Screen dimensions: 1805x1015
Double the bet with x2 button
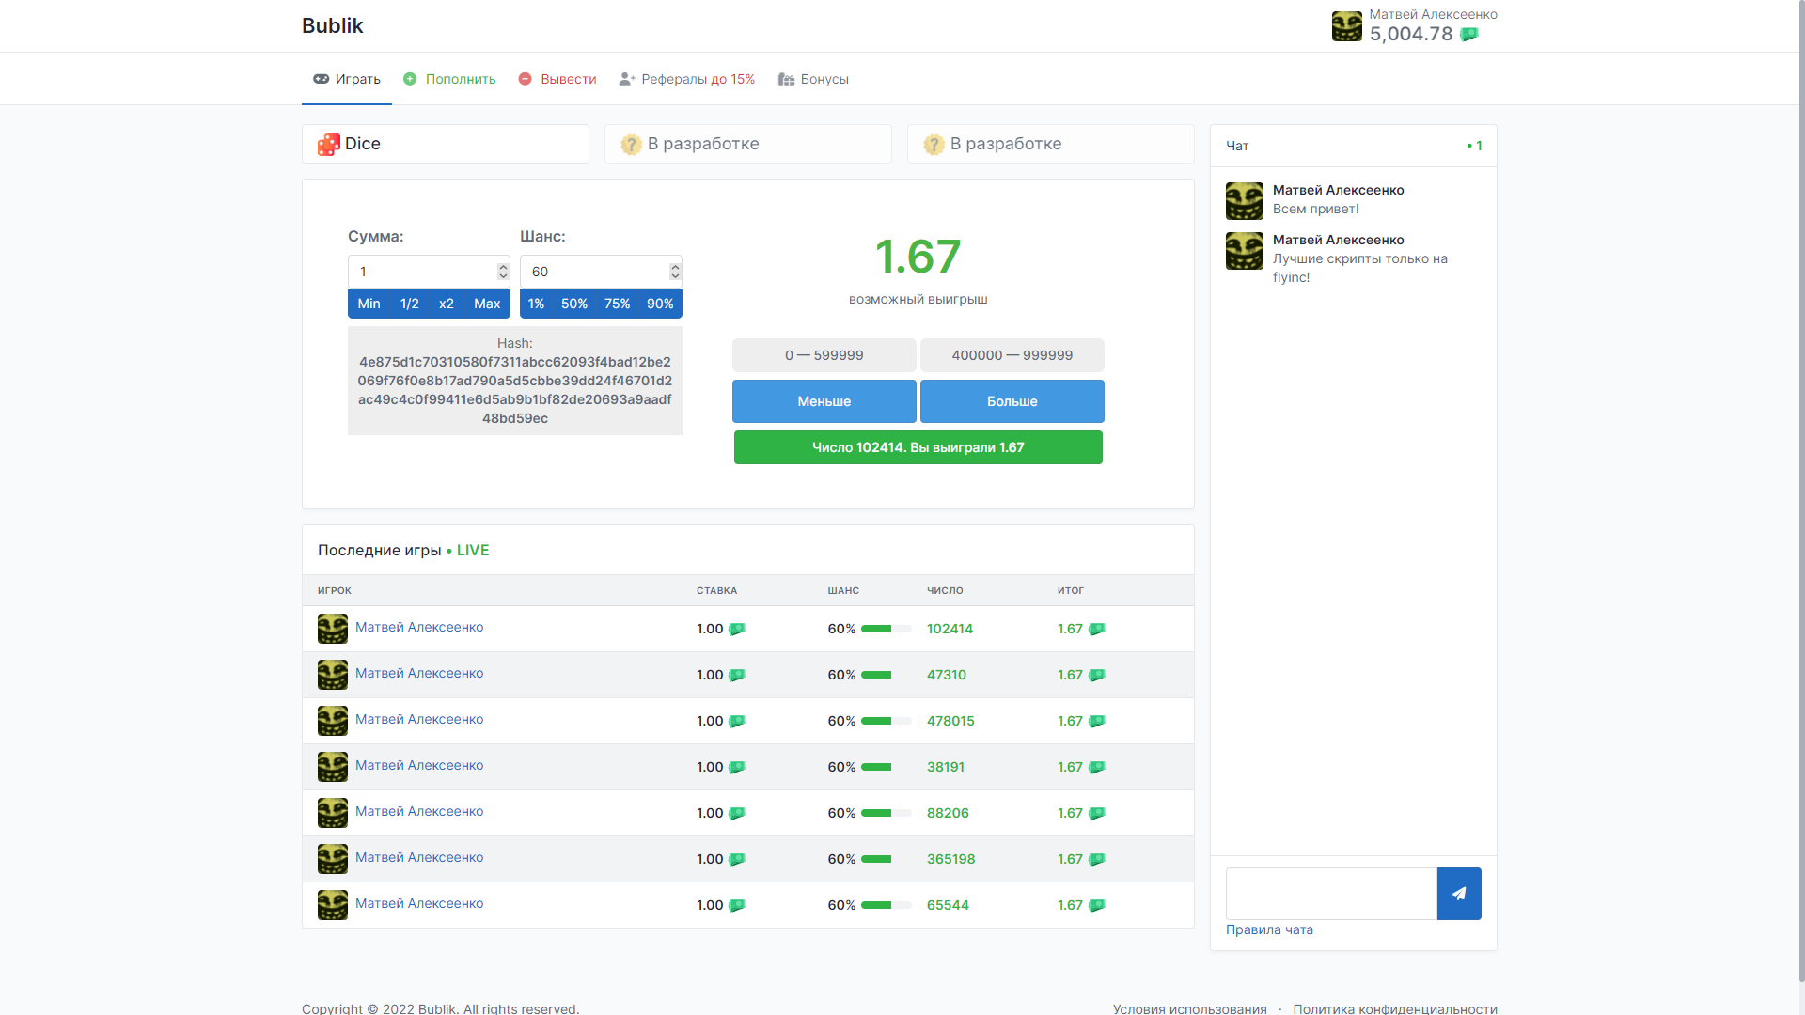pos(446,304)
